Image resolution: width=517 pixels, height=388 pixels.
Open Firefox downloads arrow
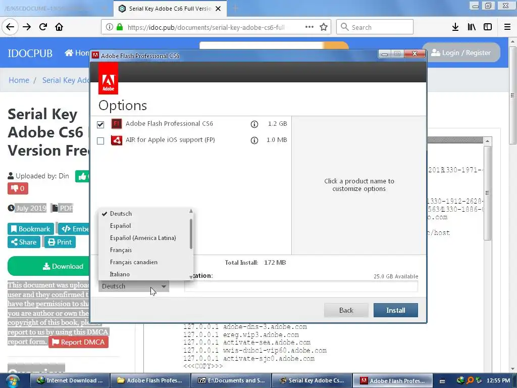point(455,27)
